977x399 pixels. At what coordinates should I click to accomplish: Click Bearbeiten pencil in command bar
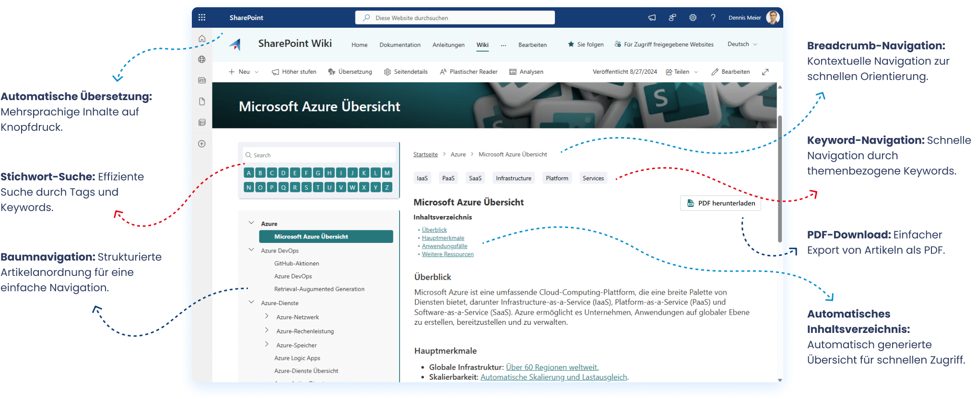pos(730,72)
